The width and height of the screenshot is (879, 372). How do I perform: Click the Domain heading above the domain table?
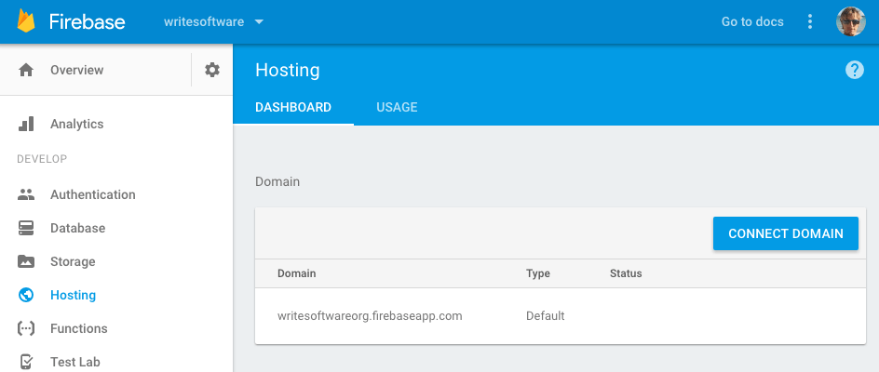pos(277,181)
